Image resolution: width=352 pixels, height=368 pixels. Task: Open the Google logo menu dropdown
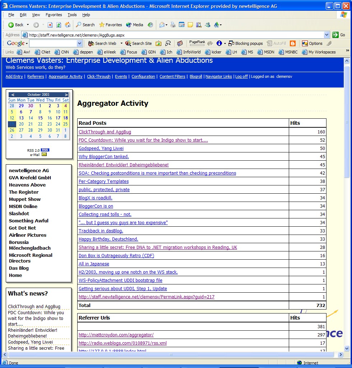pos(27,44)
